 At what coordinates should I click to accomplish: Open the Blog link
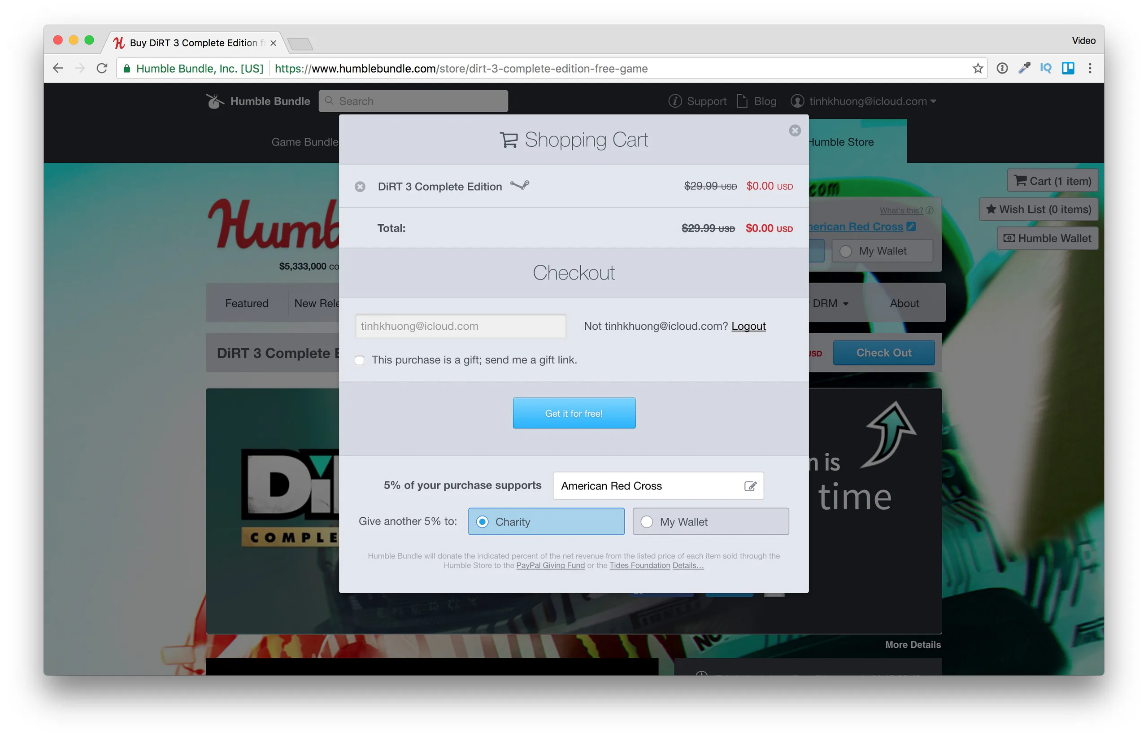tap(756, 101)
